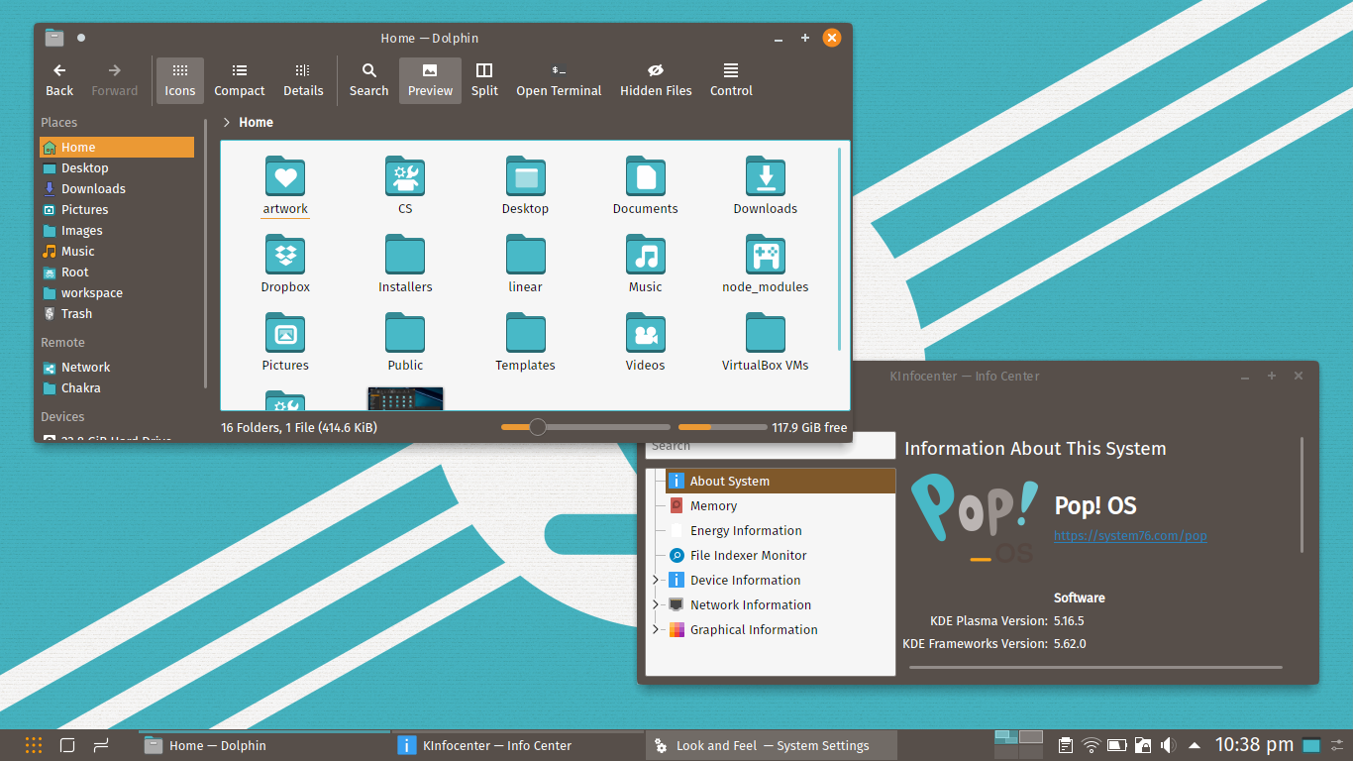Viewport: 1353px width, 761px height.
Task: Select Chakra under Remote
Action: point(117,388)
